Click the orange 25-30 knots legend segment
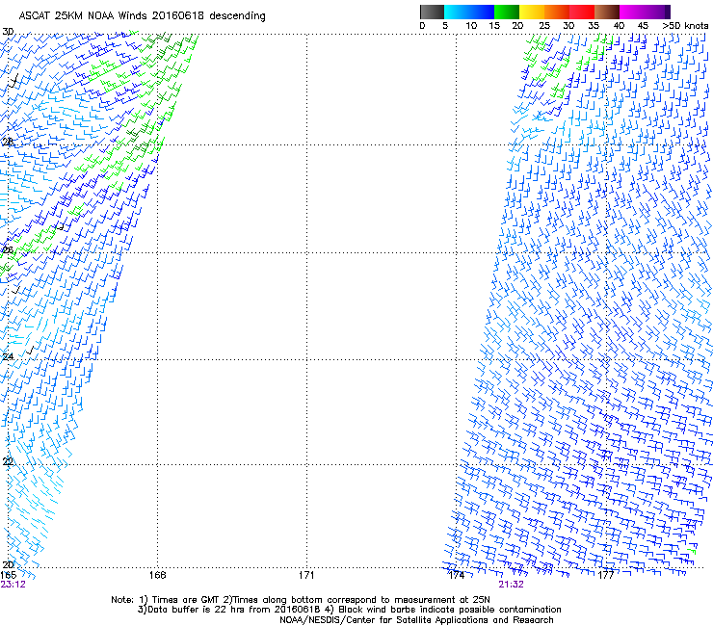This screenshot has width=713, height=626. 557,12
